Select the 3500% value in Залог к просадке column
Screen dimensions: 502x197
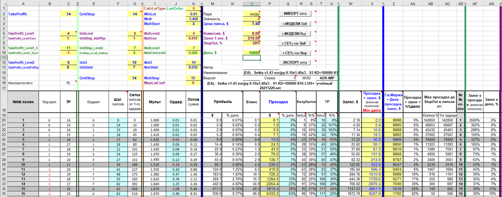pos(475,120)
